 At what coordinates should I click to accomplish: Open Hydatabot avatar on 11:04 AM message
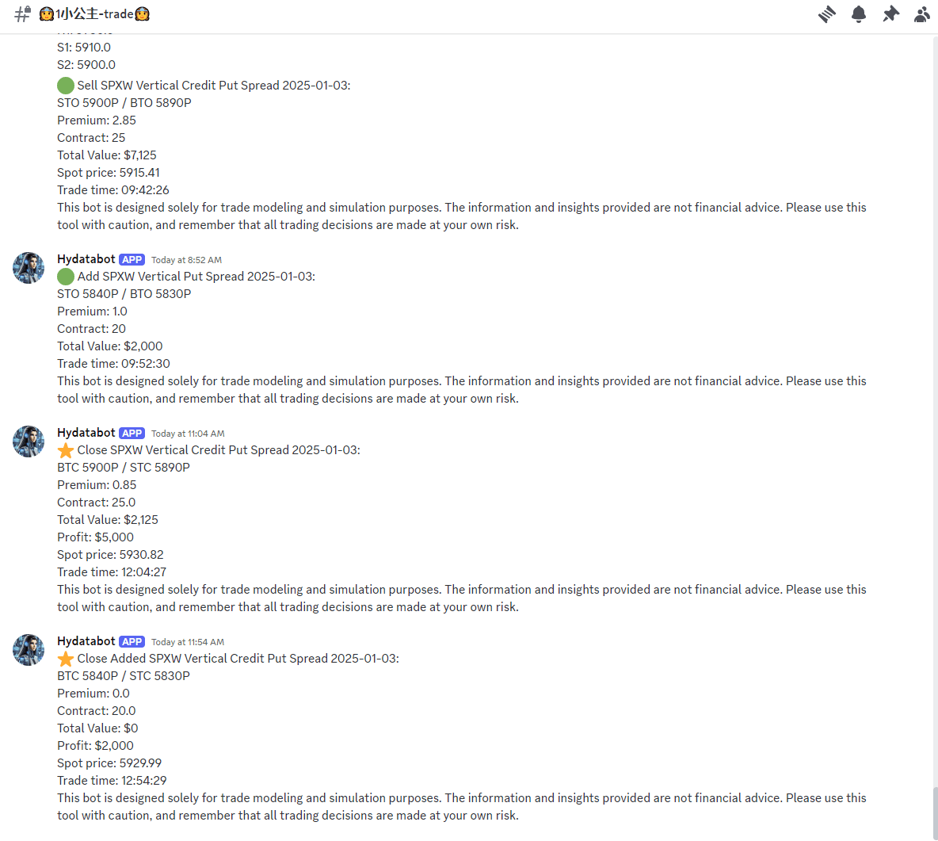click(29, 442)
